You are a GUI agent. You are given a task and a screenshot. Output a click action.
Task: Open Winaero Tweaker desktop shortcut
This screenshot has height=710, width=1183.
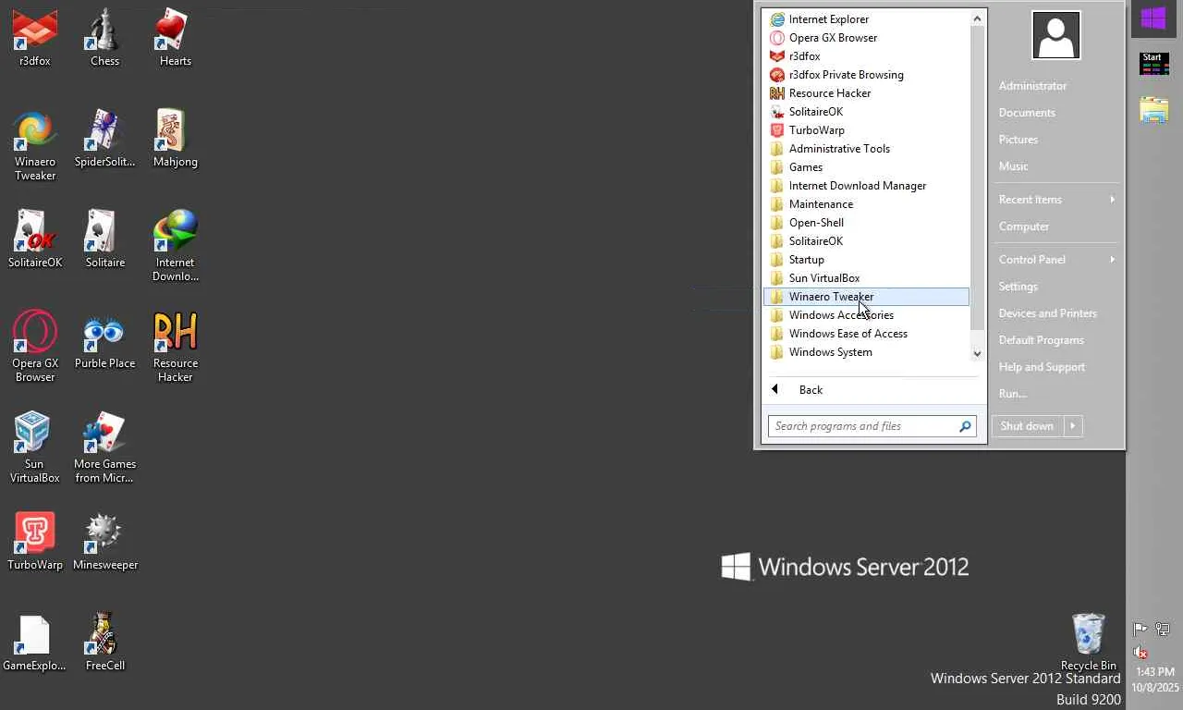coord(35,146)
